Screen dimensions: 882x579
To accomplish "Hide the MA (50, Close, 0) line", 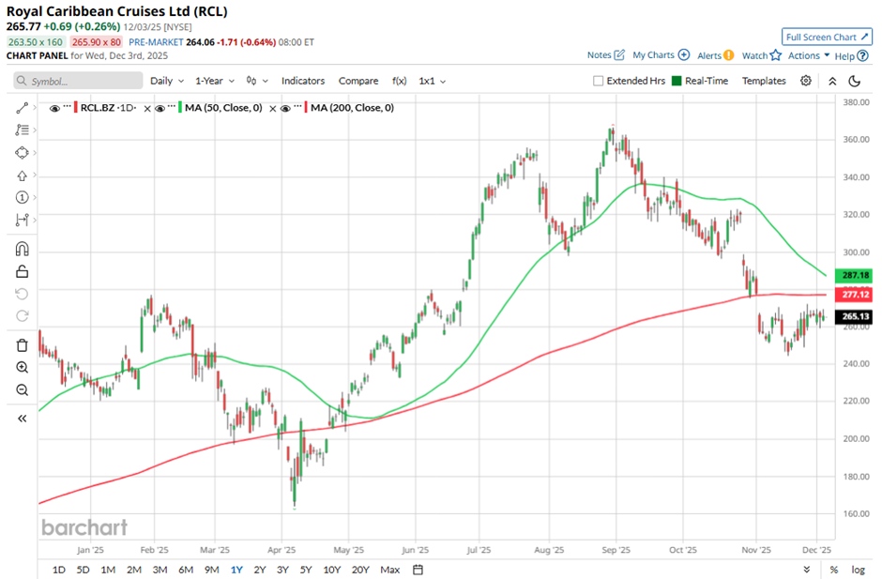I will tap(160, 108).
